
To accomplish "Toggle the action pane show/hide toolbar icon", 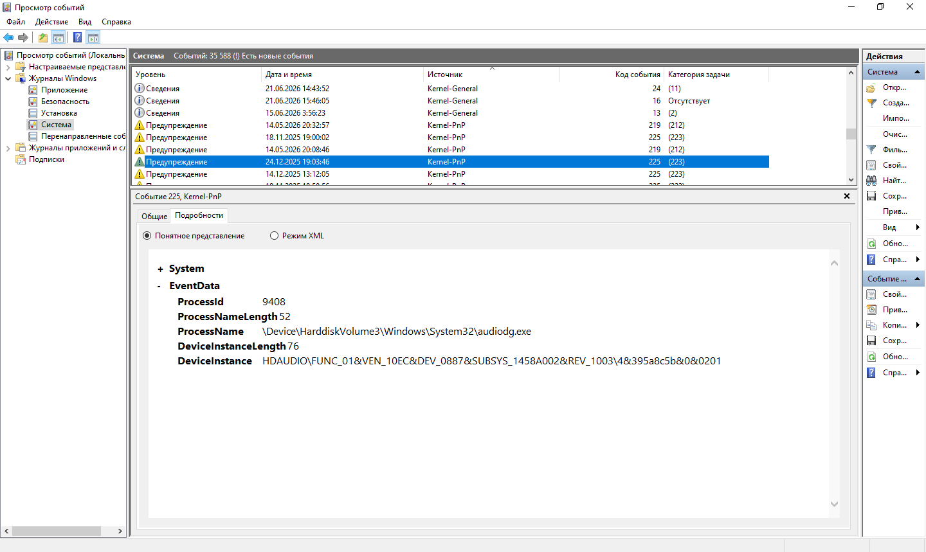I will click(93, 37).
